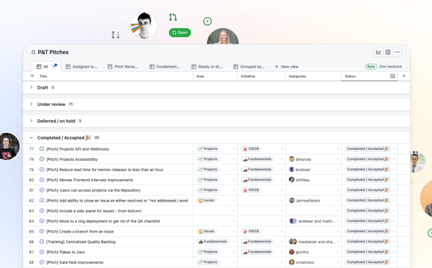
Task: Click the Assignees column header
Action: tap(297, 76)
